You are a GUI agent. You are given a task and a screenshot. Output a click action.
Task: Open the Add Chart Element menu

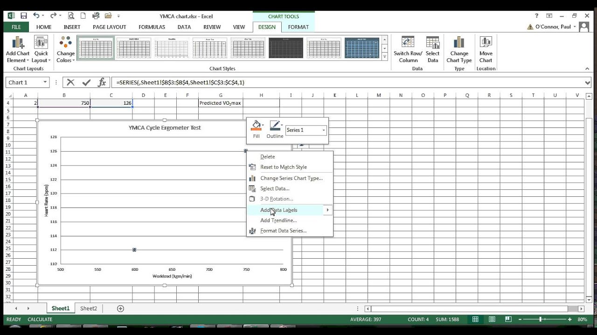point(18,50)
